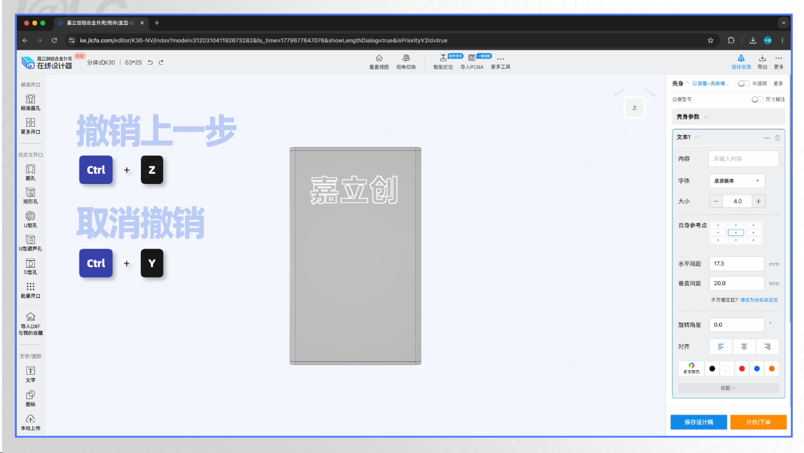Select the top-right 自身参考点 reference point
The width and height of the screenshot is (804, 453).
coord(753,225)
